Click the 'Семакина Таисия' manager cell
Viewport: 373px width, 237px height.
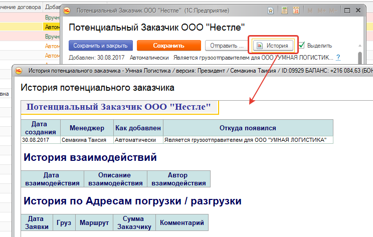tap(87, 140)
